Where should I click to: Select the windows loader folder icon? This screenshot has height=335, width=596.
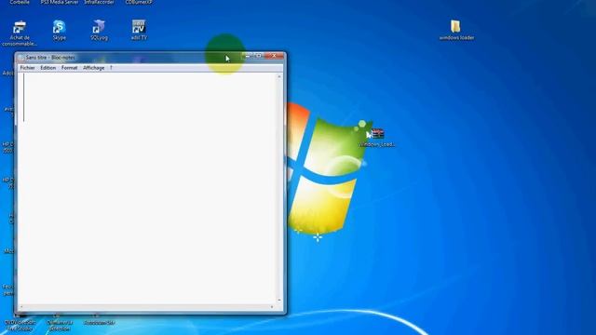(455, 27)
